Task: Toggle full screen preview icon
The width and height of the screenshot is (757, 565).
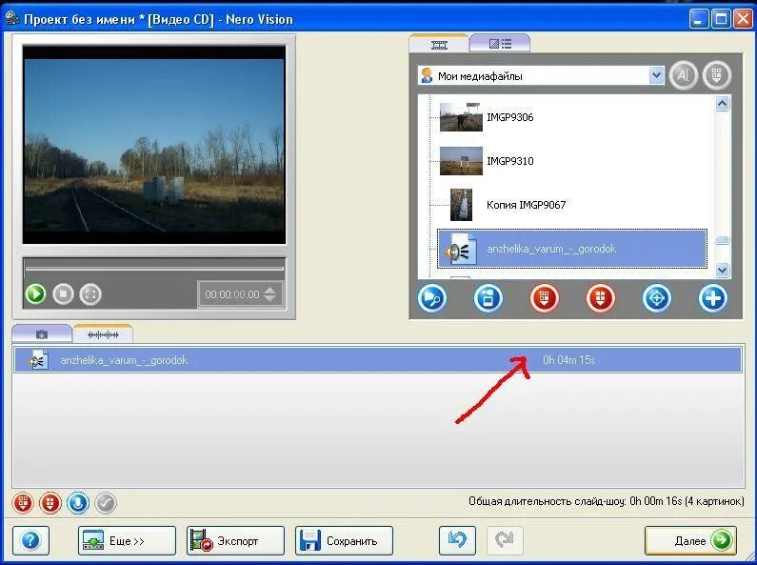Action: pyautogui.click(x=90, y=293)
